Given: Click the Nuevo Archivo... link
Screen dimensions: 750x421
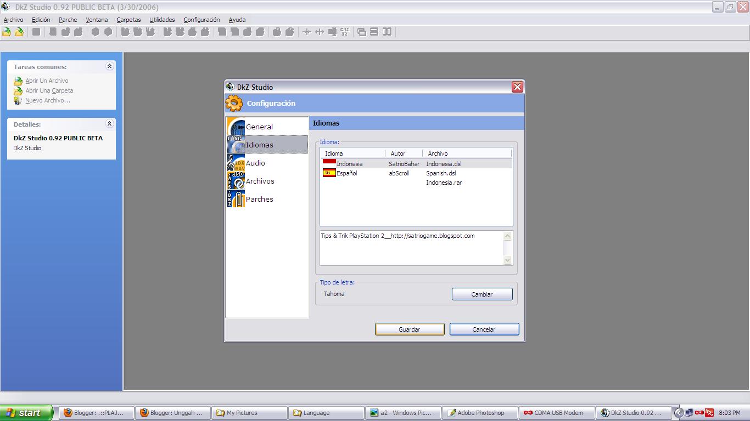Looking at the screenshot, I should [48, 100].
